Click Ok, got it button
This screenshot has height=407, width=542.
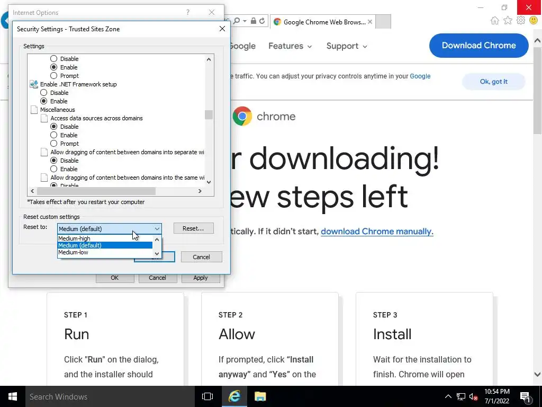[x=494, y=82]
